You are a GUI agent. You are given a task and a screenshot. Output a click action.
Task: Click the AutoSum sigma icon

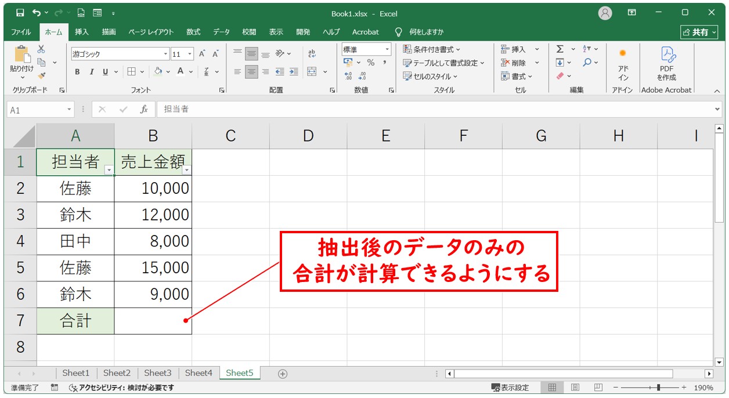point(560,49)
